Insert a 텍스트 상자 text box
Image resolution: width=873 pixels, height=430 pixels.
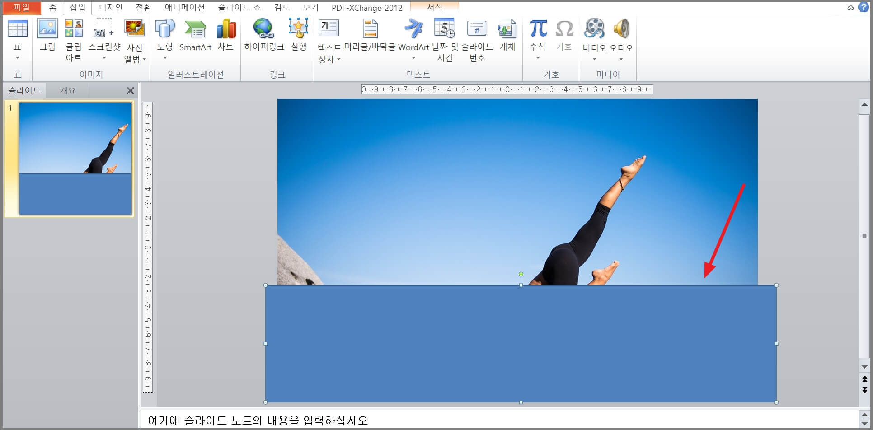click(329, 28)
